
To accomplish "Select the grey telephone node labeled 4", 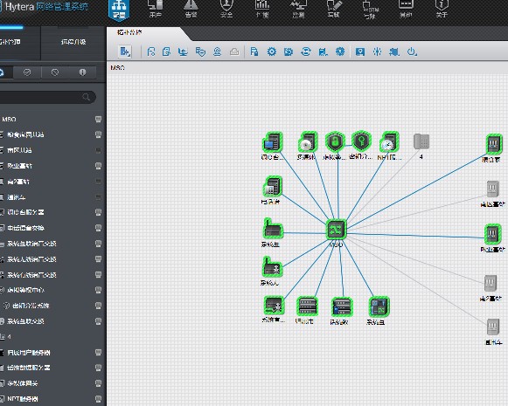I will (x=421, y=141).
